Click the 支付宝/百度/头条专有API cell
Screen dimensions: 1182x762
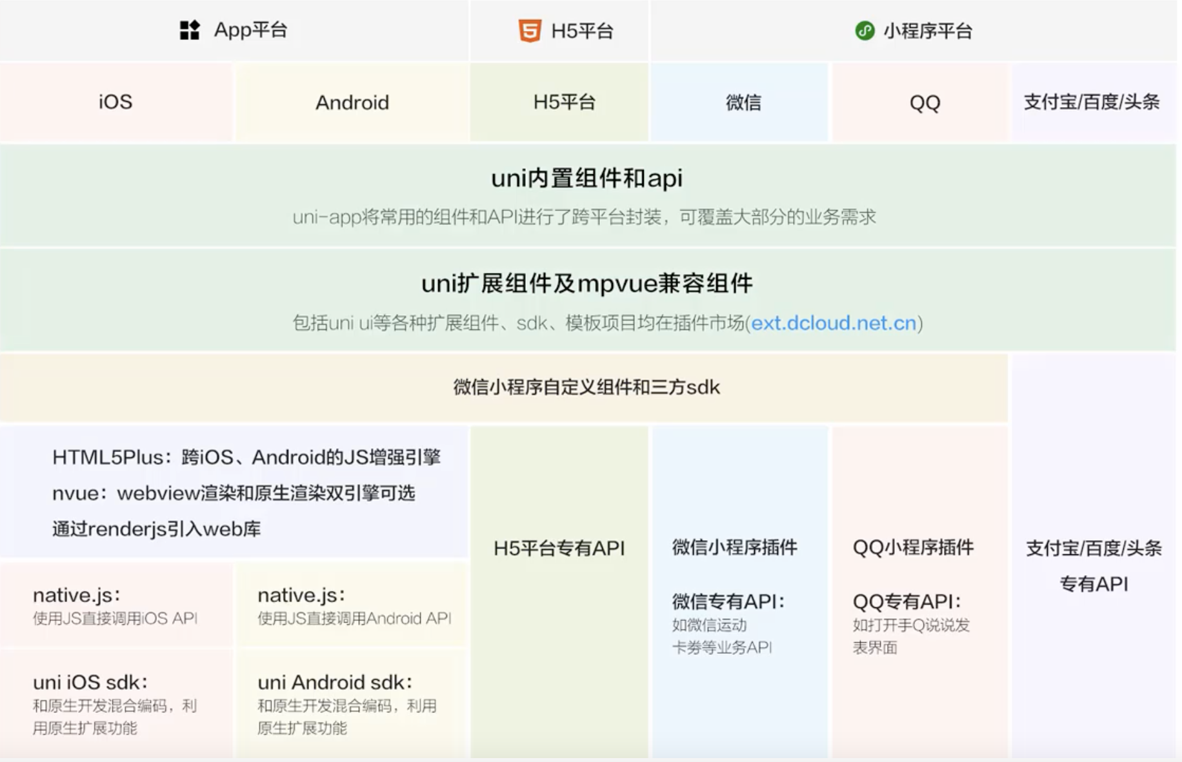point(1094,566)
